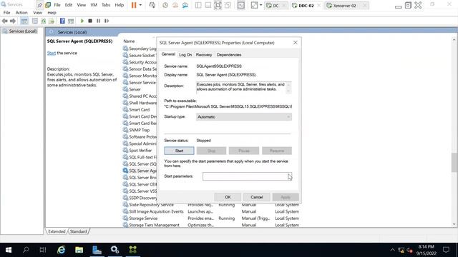The image size is (458, 257).
Task: Open Server Manager from taskbar
Action: pyautogui.click(x=97, y=250)
